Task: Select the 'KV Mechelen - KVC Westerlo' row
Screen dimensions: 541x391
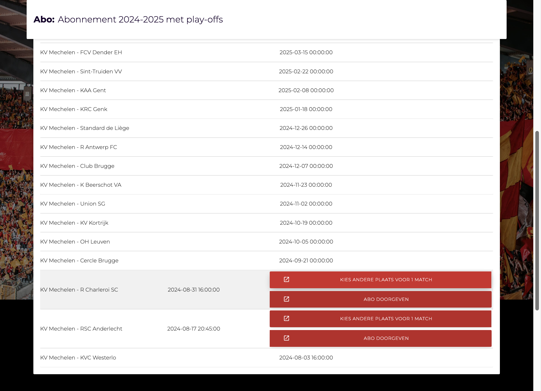Action: coord(266,358)
